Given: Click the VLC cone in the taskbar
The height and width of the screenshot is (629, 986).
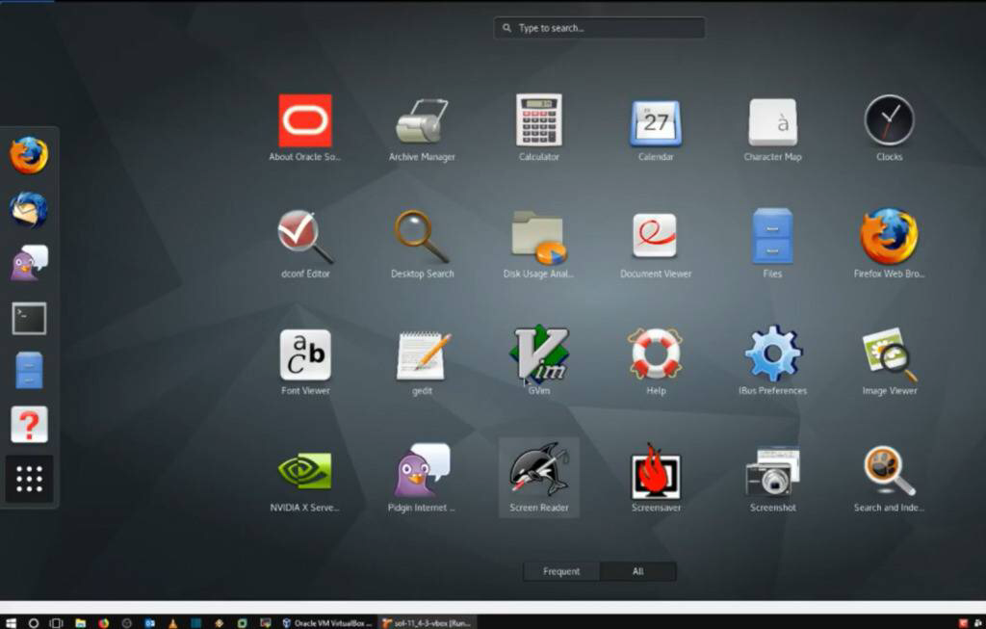Looking at the screenshot, I should [x=173, y=622].
